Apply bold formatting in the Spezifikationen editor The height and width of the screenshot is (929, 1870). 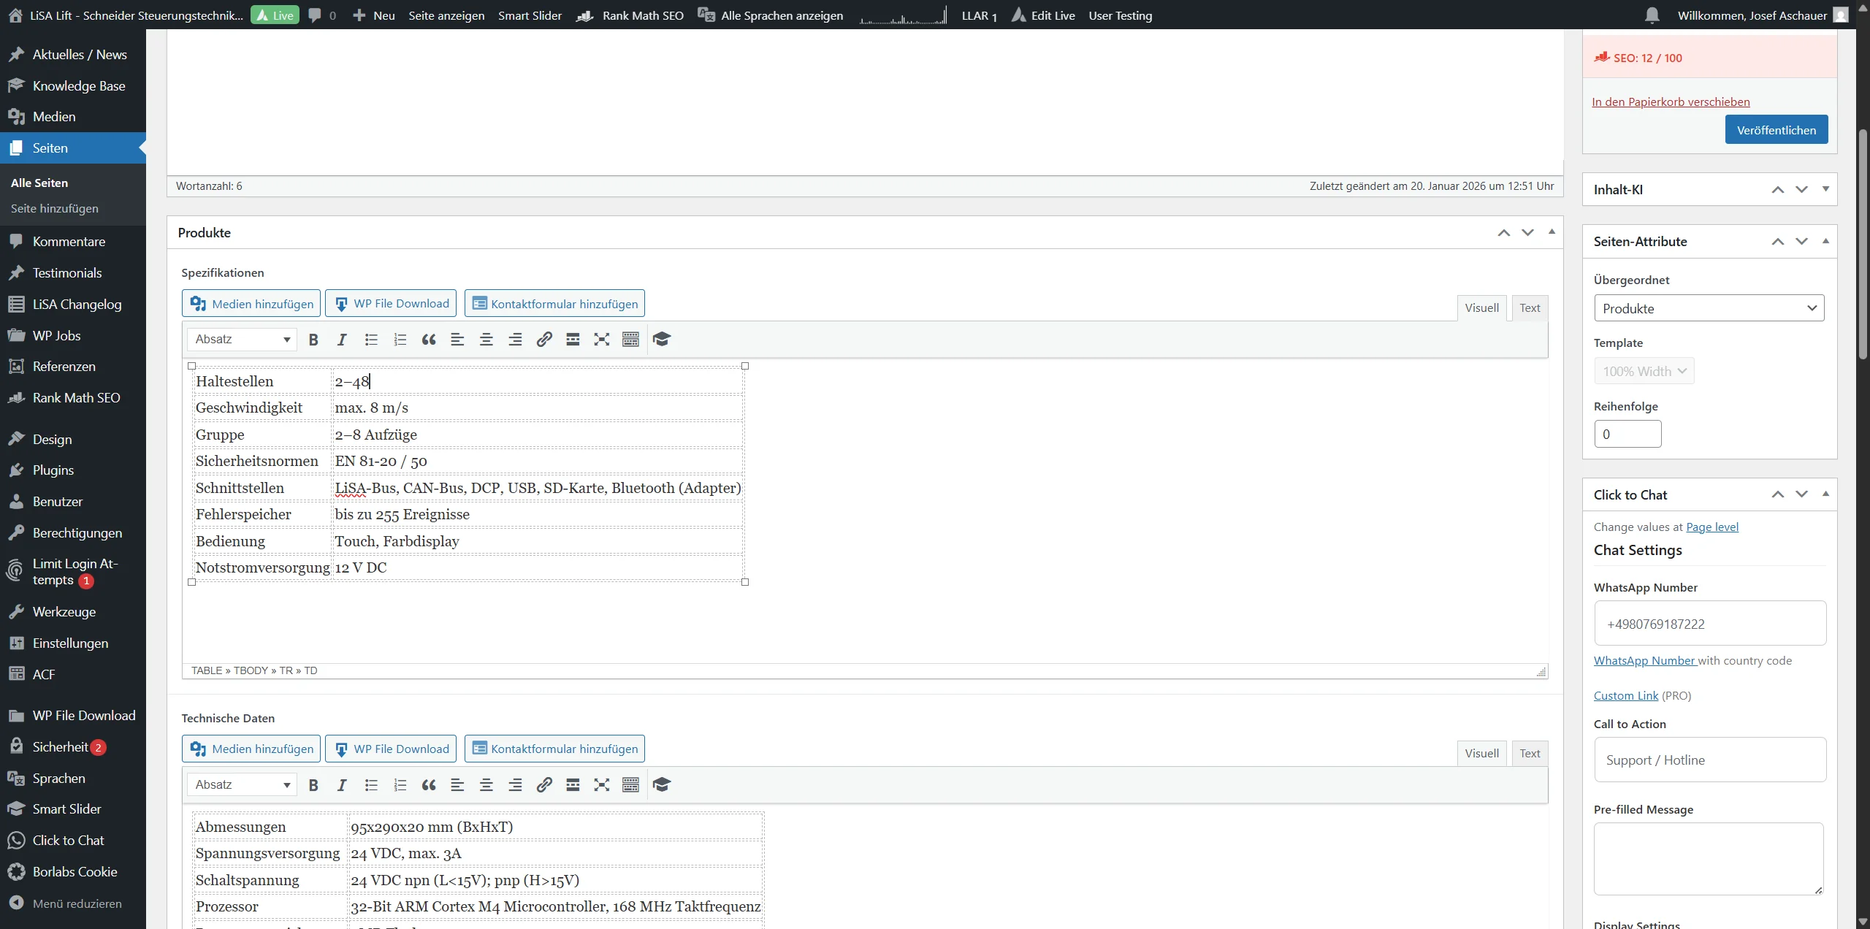[313, 339]
